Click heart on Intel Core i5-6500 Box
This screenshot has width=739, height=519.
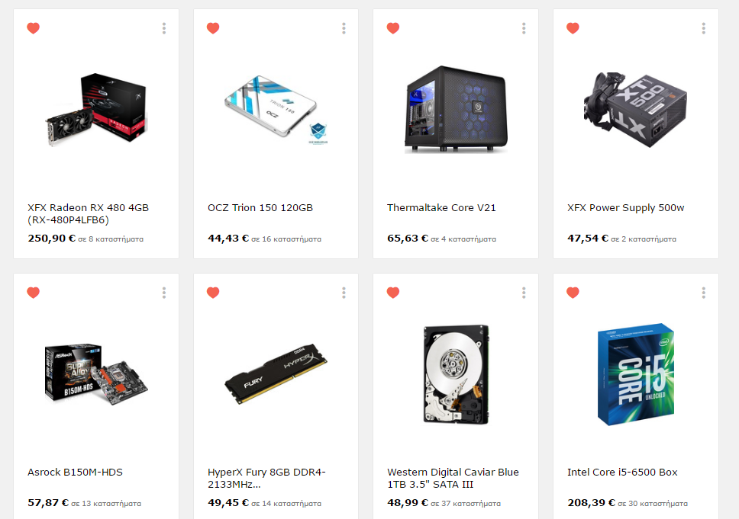[x=573, y=293]
